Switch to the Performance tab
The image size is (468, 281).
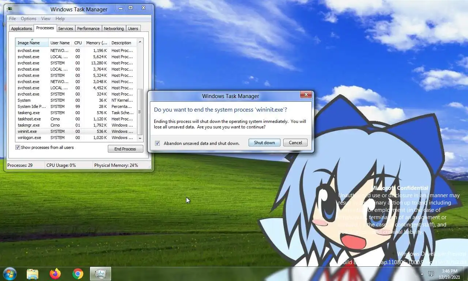tap(88, 29)
